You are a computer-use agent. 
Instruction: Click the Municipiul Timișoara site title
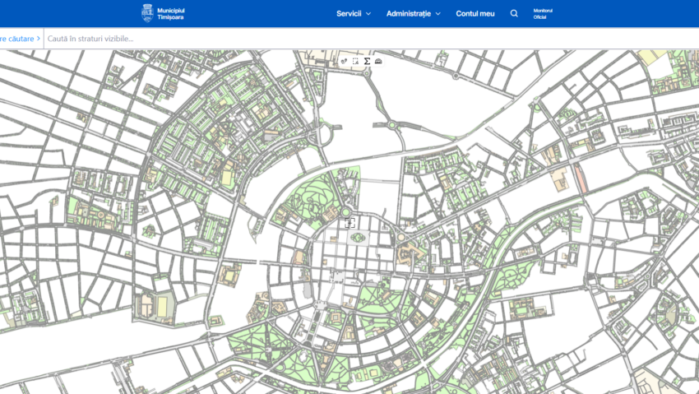[x=171, y=14]
